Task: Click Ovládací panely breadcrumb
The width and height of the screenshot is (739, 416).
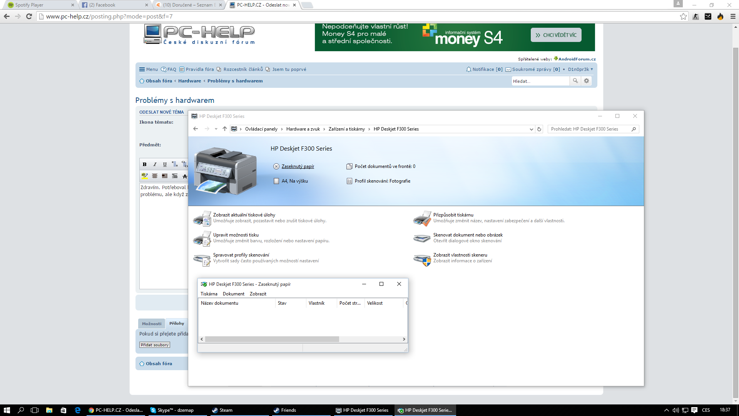Action: 261,129
